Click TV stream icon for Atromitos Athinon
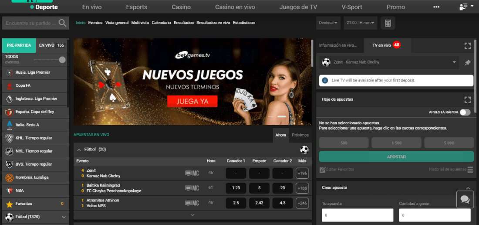The image size is (479, 225). 188,203
